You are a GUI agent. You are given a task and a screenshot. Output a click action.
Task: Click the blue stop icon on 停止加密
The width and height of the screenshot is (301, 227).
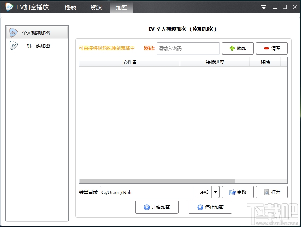pyautogui.click(x=200, y=207)
